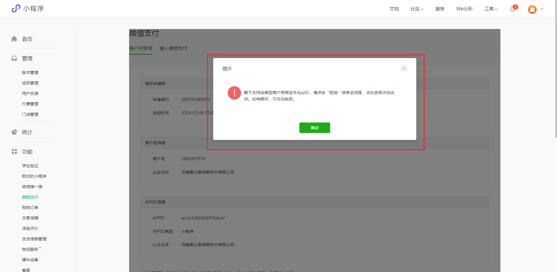Screen dimensions: 557x272
Task: Open 购物订单 in sidebar
Action: 30,208
